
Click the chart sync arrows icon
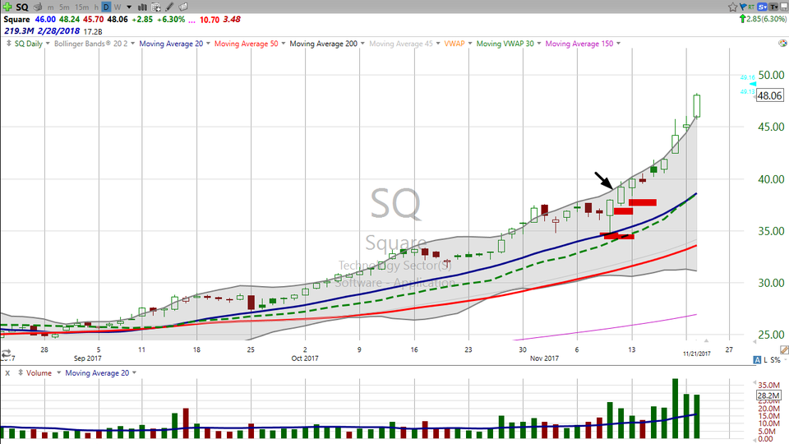(6, 353)
